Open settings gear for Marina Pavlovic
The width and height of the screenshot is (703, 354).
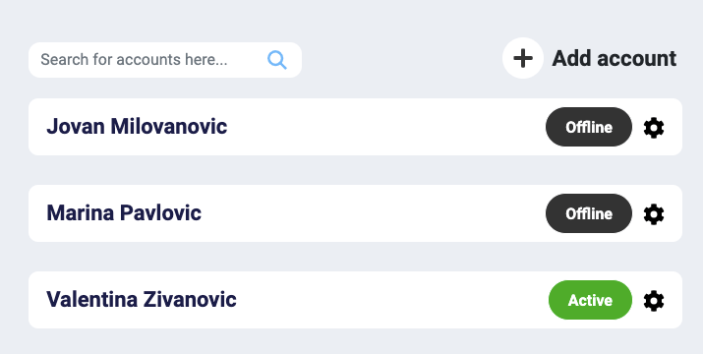click(x=654, y=214)
